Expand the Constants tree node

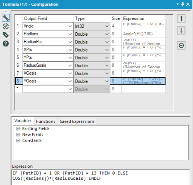[x=18, y=141]
